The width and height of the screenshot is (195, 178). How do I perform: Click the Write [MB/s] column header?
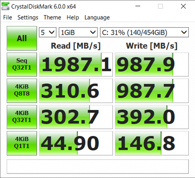coord(152,46)
